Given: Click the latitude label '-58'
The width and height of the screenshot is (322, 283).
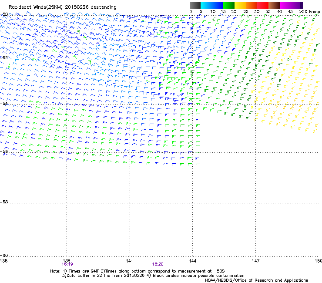Looking at the screenshot, I should pos(4,202).
